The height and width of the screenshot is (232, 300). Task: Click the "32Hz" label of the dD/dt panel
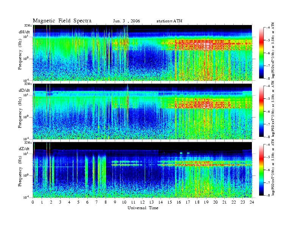tap(28, 84)
